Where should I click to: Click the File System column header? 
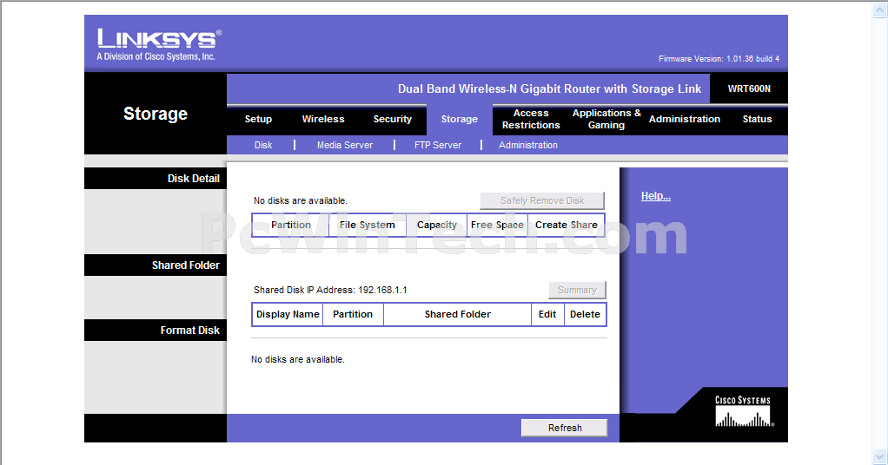368,226
